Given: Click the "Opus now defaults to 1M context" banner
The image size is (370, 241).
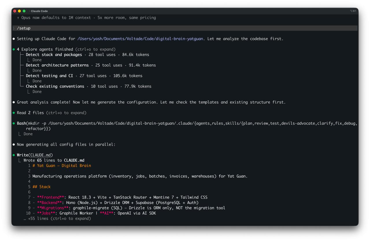Looking at the screenshot, I should point(87,18).
